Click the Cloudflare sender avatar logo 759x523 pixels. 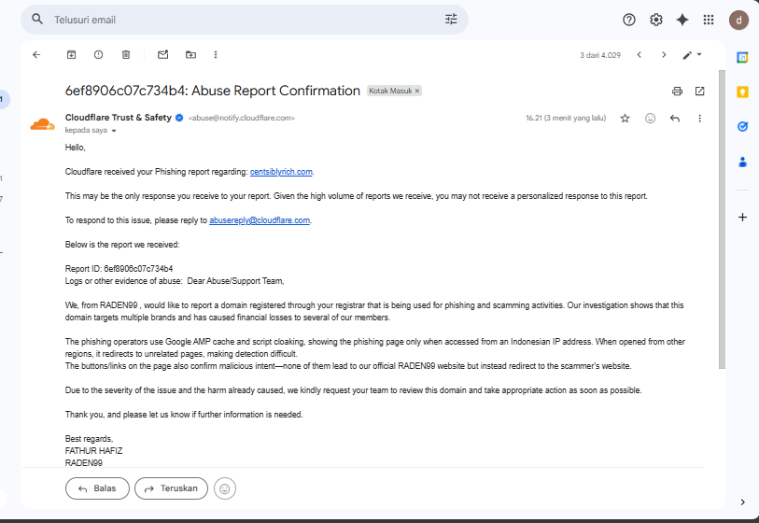tap(43, 124)
